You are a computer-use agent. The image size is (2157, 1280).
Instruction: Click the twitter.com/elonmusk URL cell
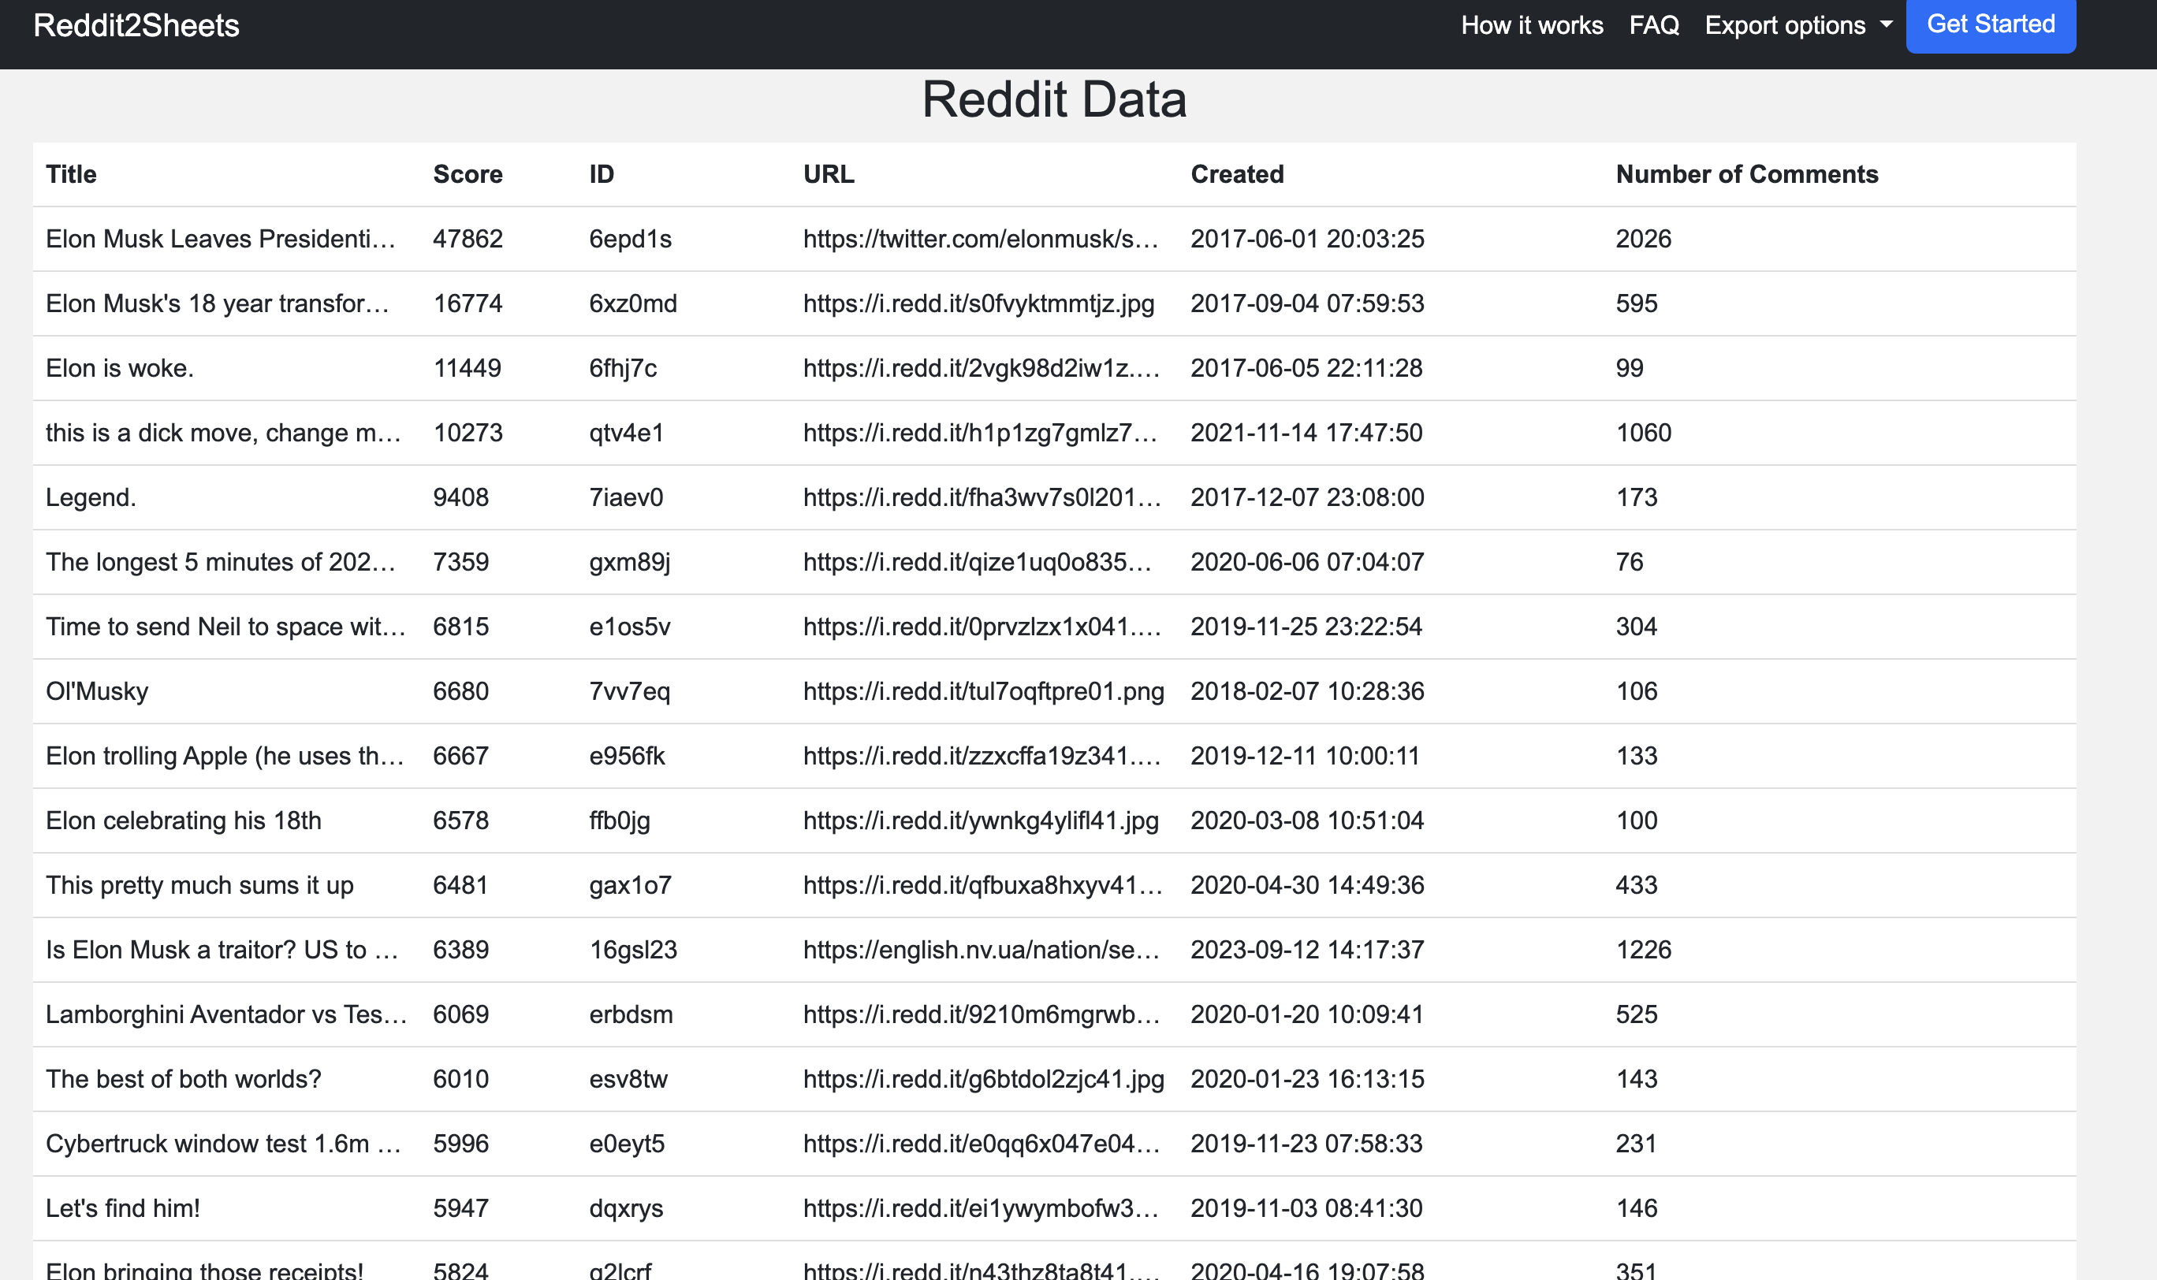(981, 239)
